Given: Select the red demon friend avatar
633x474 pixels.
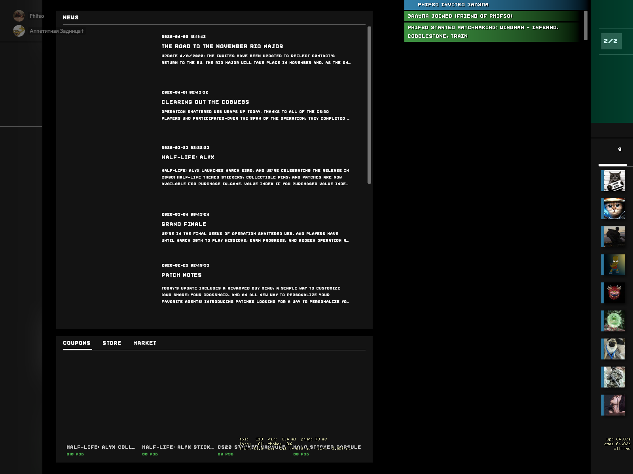Looking at the screenshot, I should (x=614, y=293).
